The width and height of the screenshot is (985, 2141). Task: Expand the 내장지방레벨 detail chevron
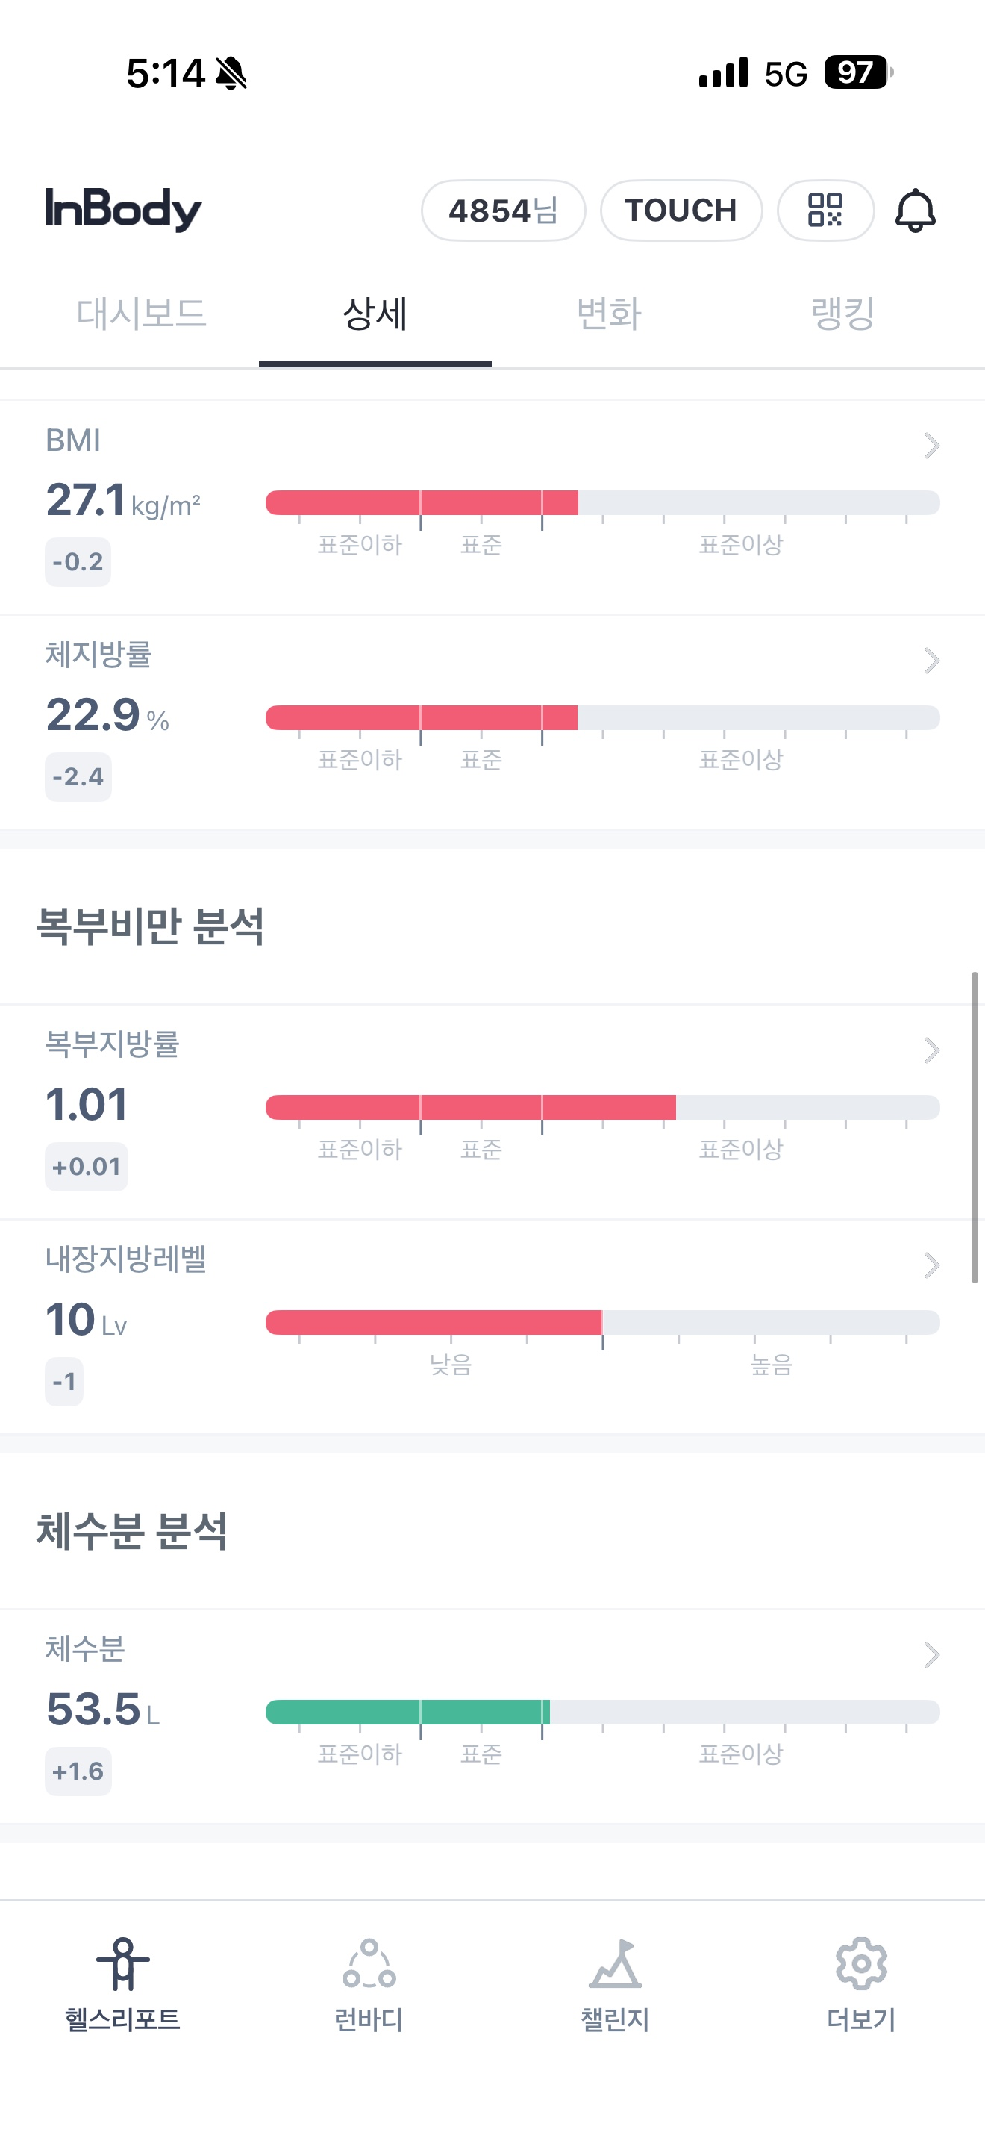point(932,1265)
